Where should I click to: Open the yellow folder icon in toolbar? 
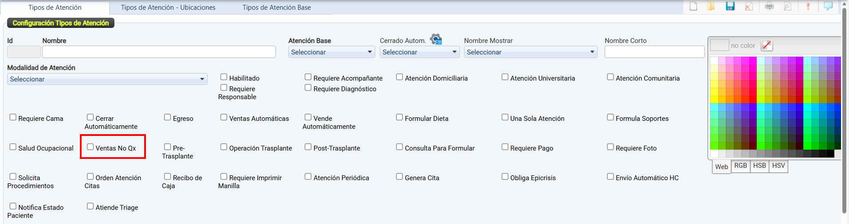pyautogui.click(x=711, y=6)
